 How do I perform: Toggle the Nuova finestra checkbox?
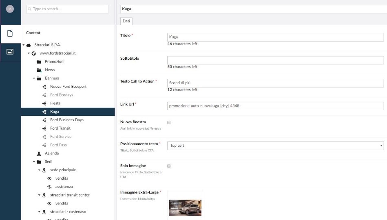(169, 122)
